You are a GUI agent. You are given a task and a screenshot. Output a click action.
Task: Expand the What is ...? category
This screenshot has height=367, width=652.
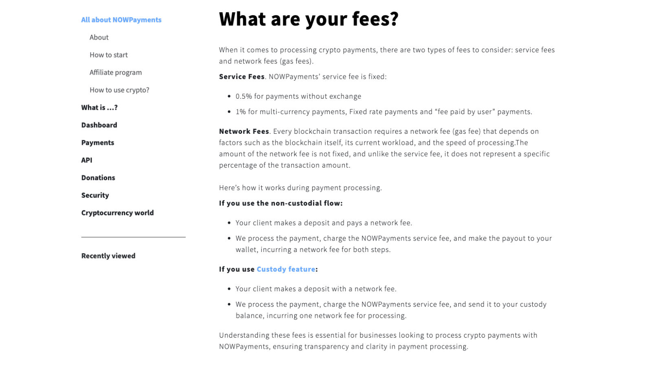tap(99, 107)
